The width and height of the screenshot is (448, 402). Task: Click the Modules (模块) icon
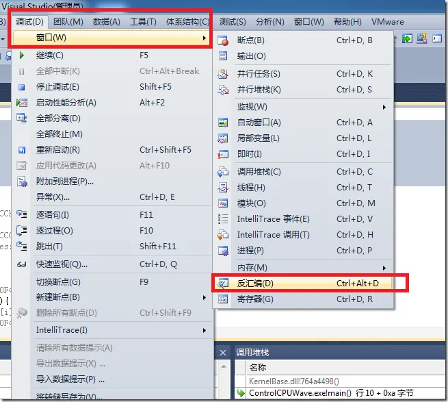click(x=223, y=203)
